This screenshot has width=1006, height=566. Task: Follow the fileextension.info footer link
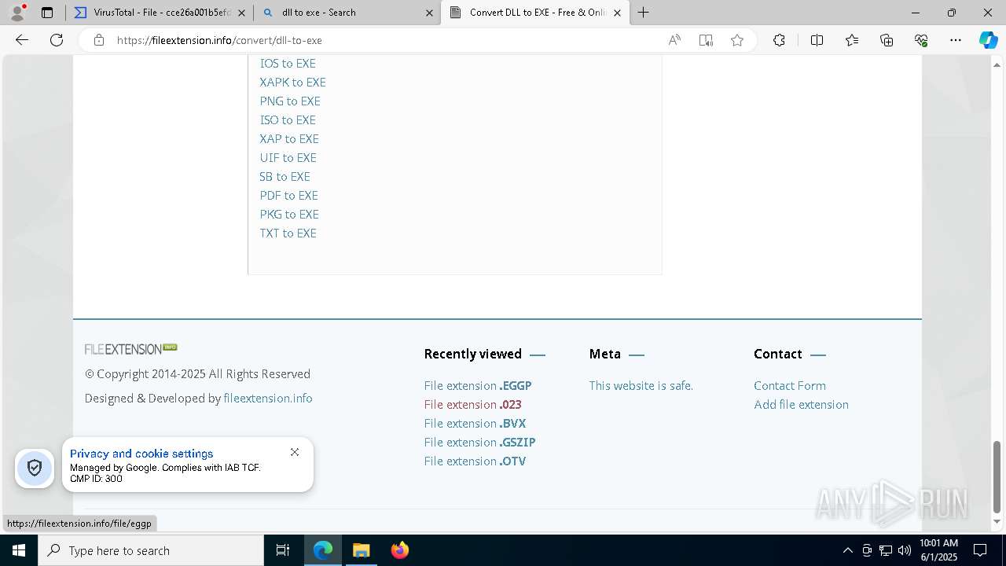[x=268, y=398]
